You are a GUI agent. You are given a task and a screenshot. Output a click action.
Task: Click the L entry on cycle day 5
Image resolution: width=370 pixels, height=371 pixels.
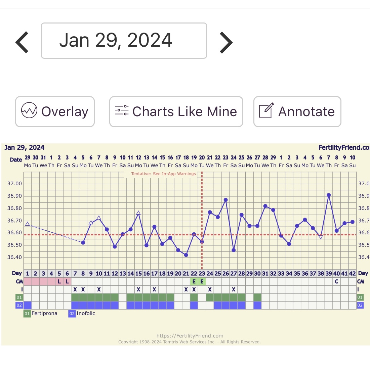point(59,282)
